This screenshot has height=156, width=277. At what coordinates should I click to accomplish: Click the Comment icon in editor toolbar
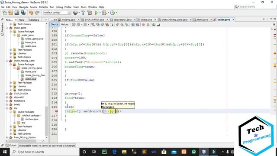click(154, 25)
